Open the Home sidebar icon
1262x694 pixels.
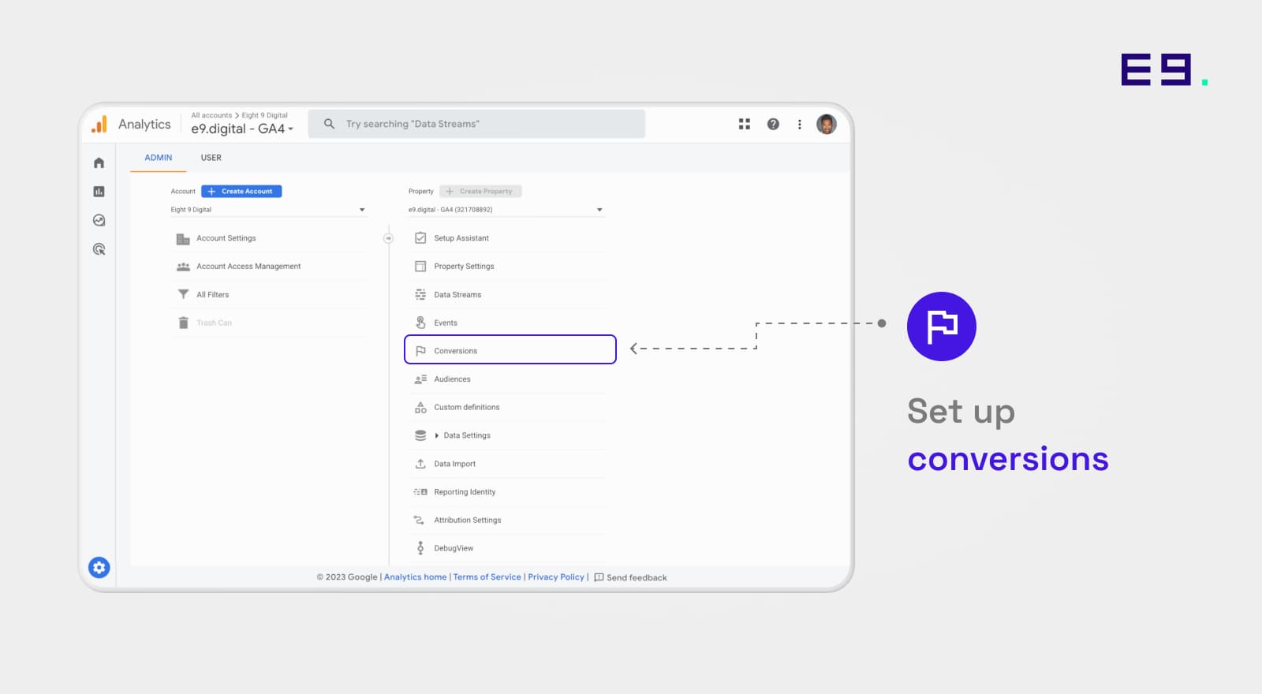click(99, 162)
